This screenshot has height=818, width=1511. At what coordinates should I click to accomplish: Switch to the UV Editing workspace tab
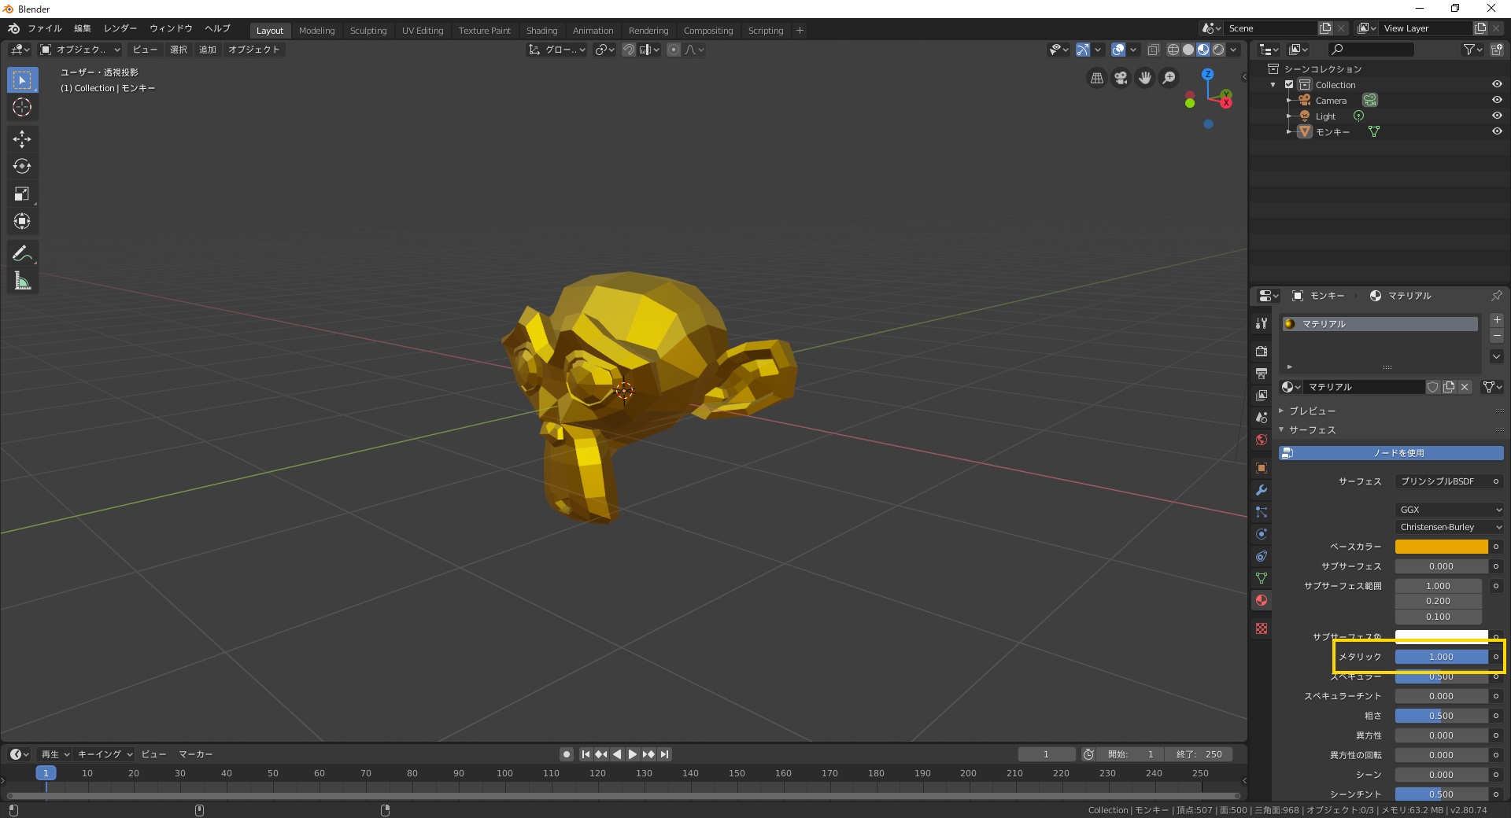pyautogui.click(x=423, y=31)
